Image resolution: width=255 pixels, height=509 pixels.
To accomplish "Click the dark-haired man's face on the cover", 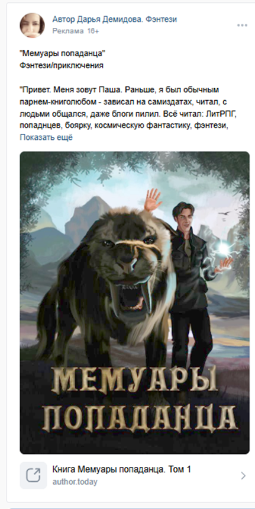I will click(x=184, y=216).
